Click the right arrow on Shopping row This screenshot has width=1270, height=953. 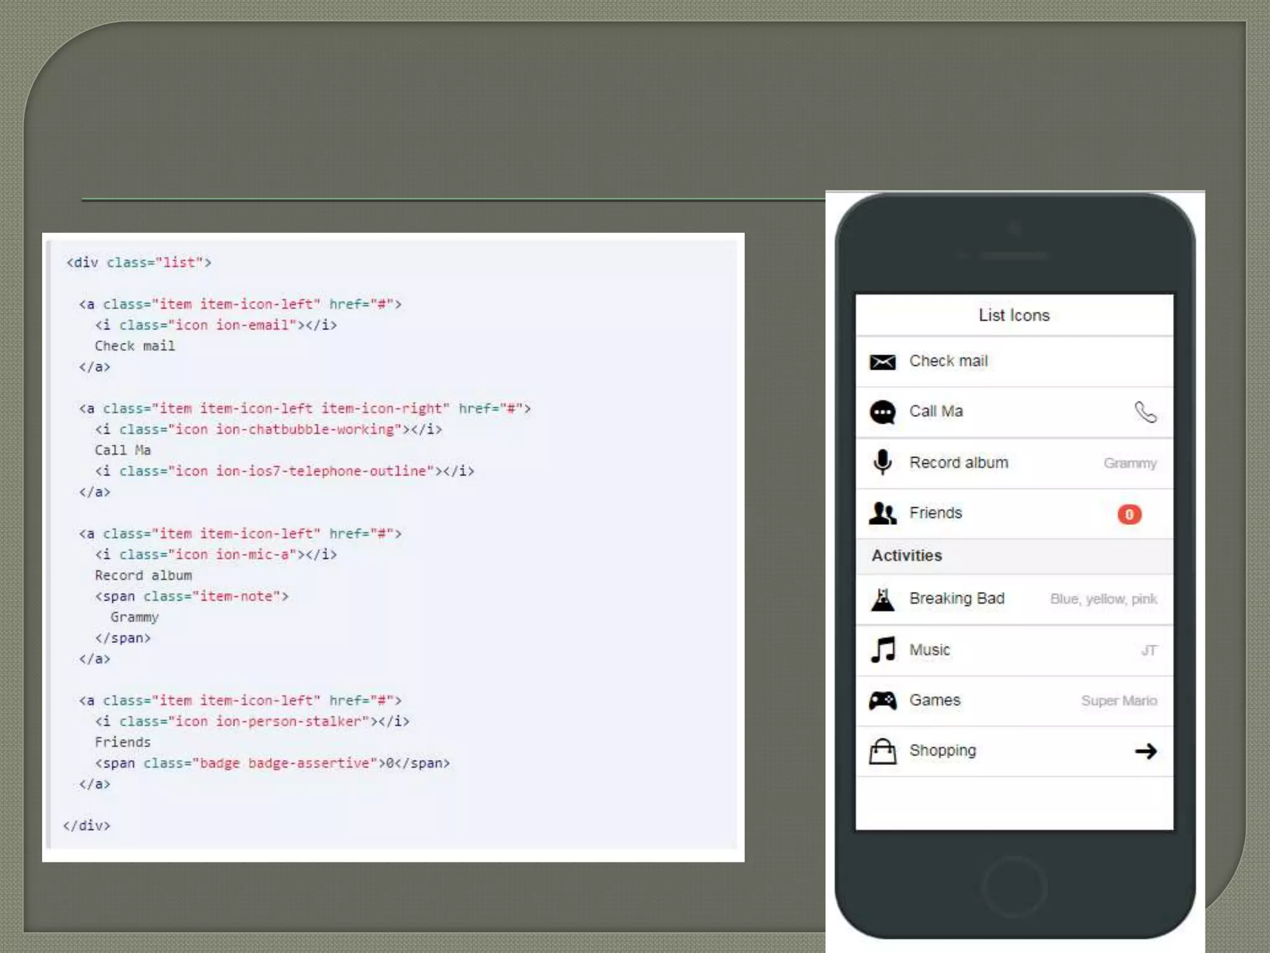[x=1145, y=751]
